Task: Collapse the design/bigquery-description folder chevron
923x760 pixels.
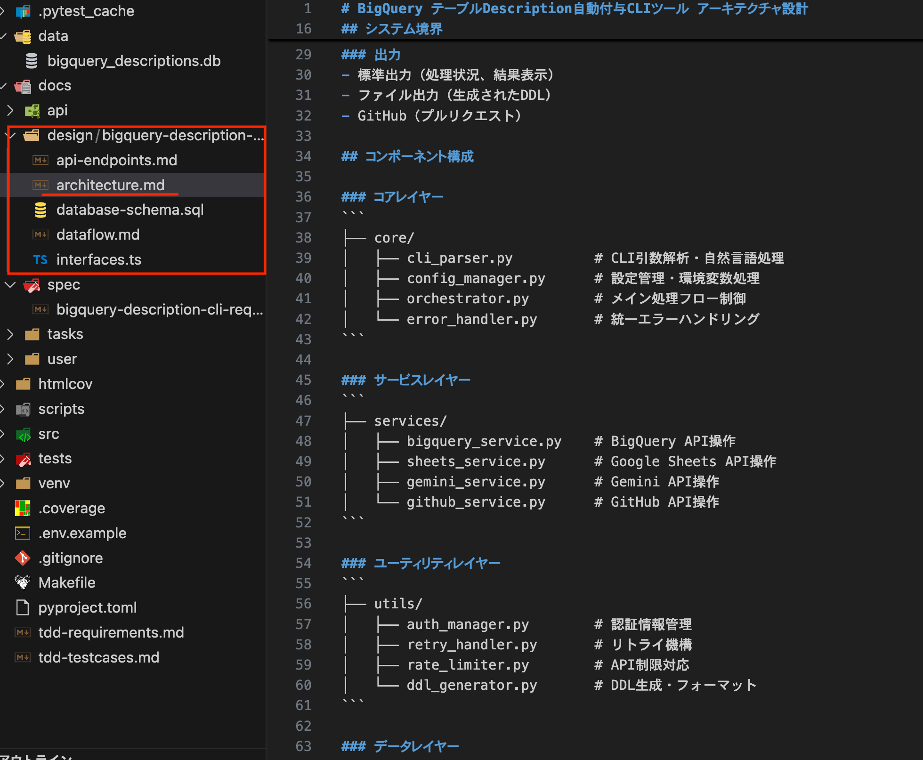Action: tap(10, 136)
